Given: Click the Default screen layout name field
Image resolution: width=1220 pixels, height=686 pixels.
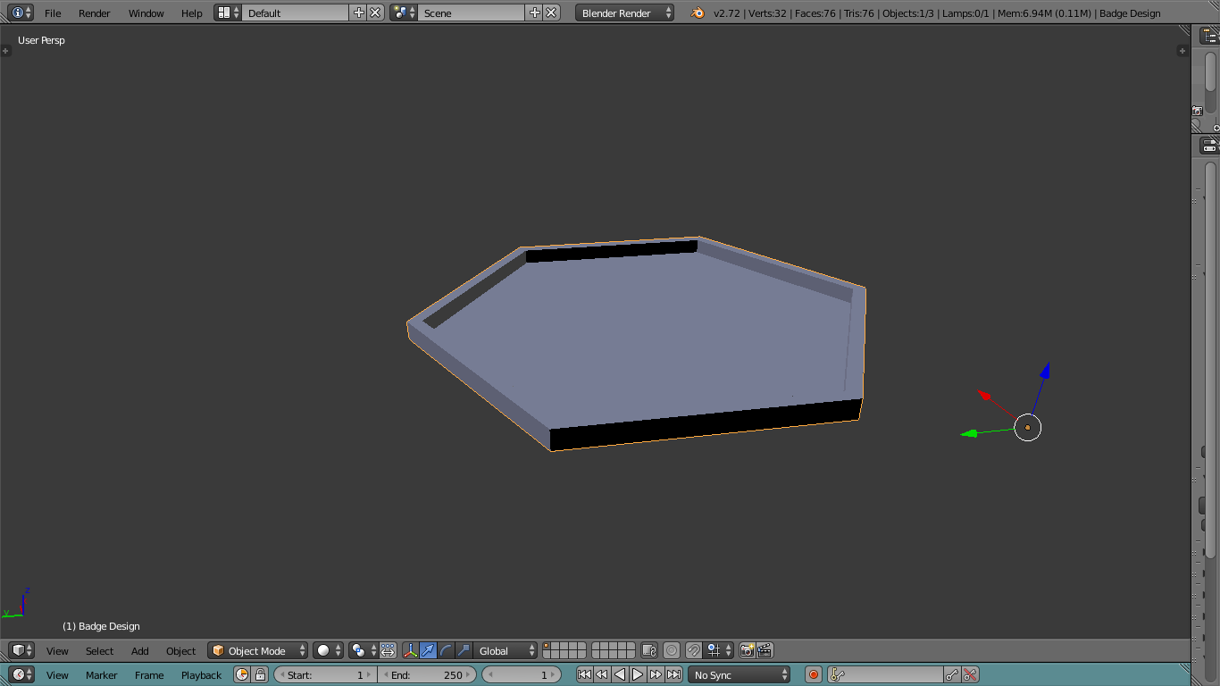Looking at the screenshot, I should (x=295, y=13).
